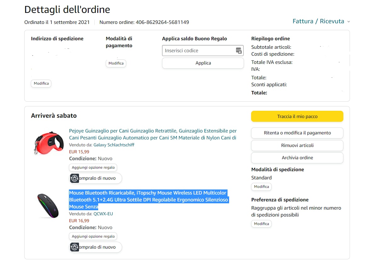Visit seller QCWX-EU page
This screenshot has width=383, height=265.
(103, 214)
